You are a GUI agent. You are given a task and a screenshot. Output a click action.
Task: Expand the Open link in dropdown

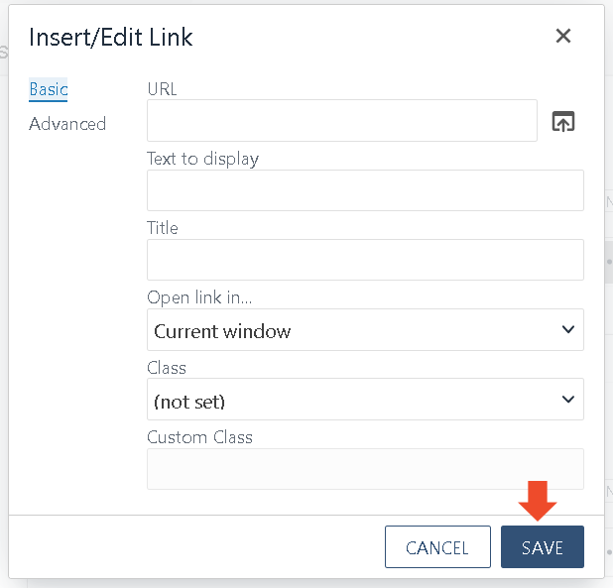[x=365, y=330]
